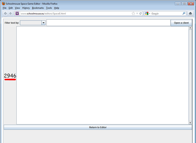Viewport: 196px width, 143px height.
Task: Reload the page with the refresh icon
Action: (x=141, y=14)
